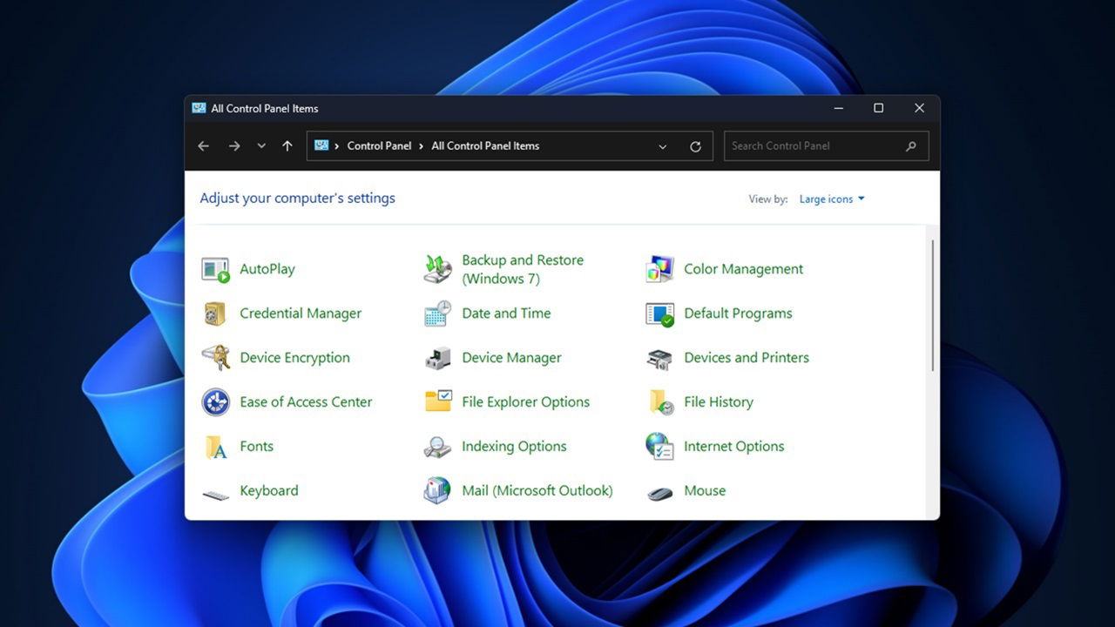
Task: Open the Ease of Access Center
Action: tap(306, 402)
